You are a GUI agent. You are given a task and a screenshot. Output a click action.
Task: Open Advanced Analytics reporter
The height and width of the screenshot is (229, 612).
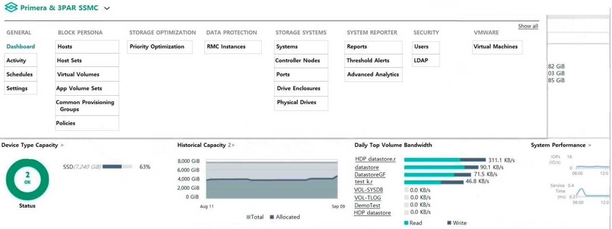[x=373, y=75]
